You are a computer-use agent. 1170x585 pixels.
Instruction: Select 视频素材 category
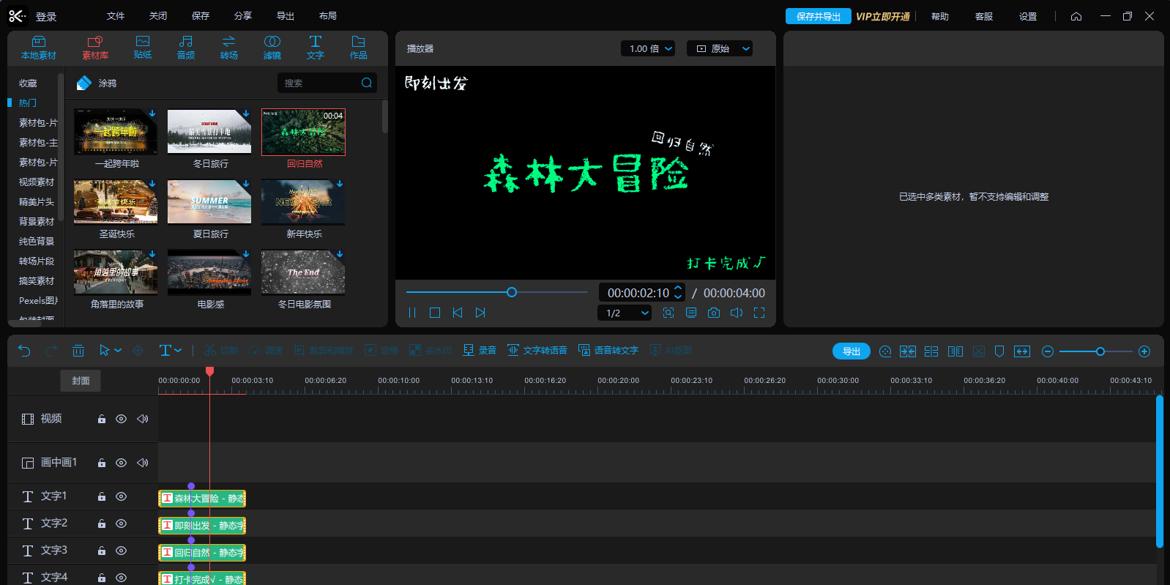tap(37, 182)
